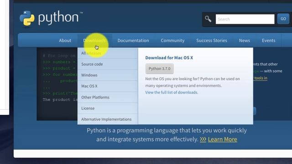Download Python 3.7.0 button
The height and width of the screenshot is (164, 292).
click(159, 69)
